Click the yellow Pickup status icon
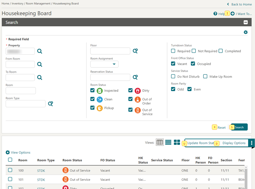This screenshot has width=255, height=189. (99, 108)
